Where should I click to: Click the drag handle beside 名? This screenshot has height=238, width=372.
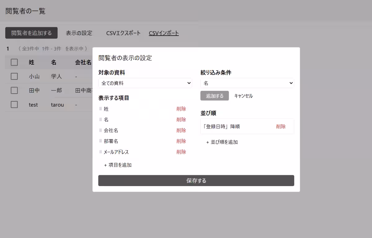[x=100, y=119]
